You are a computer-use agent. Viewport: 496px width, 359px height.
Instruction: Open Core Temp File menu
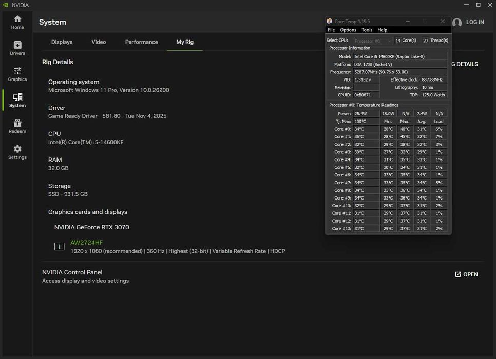tap(331, 30)
